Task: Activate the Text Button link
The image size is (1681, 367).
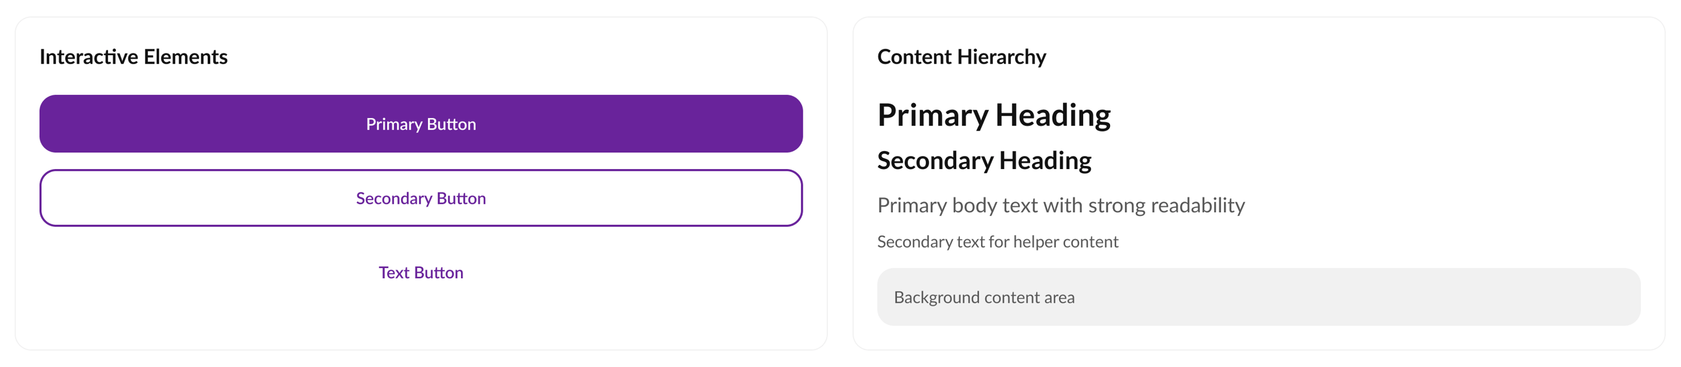Action: tap(421, 272)
